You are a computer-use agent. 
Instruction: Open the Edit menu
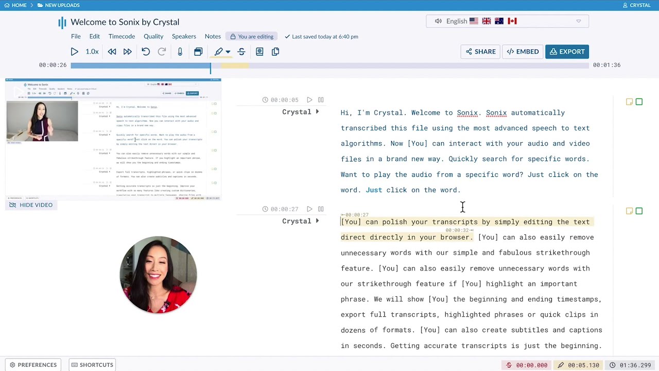click(95, 37)
